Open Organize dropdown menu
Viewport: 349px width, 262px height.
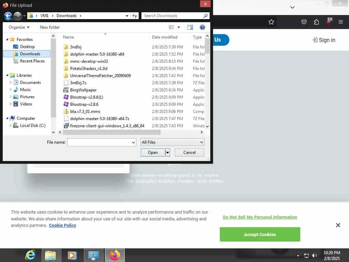click(19, 27)
